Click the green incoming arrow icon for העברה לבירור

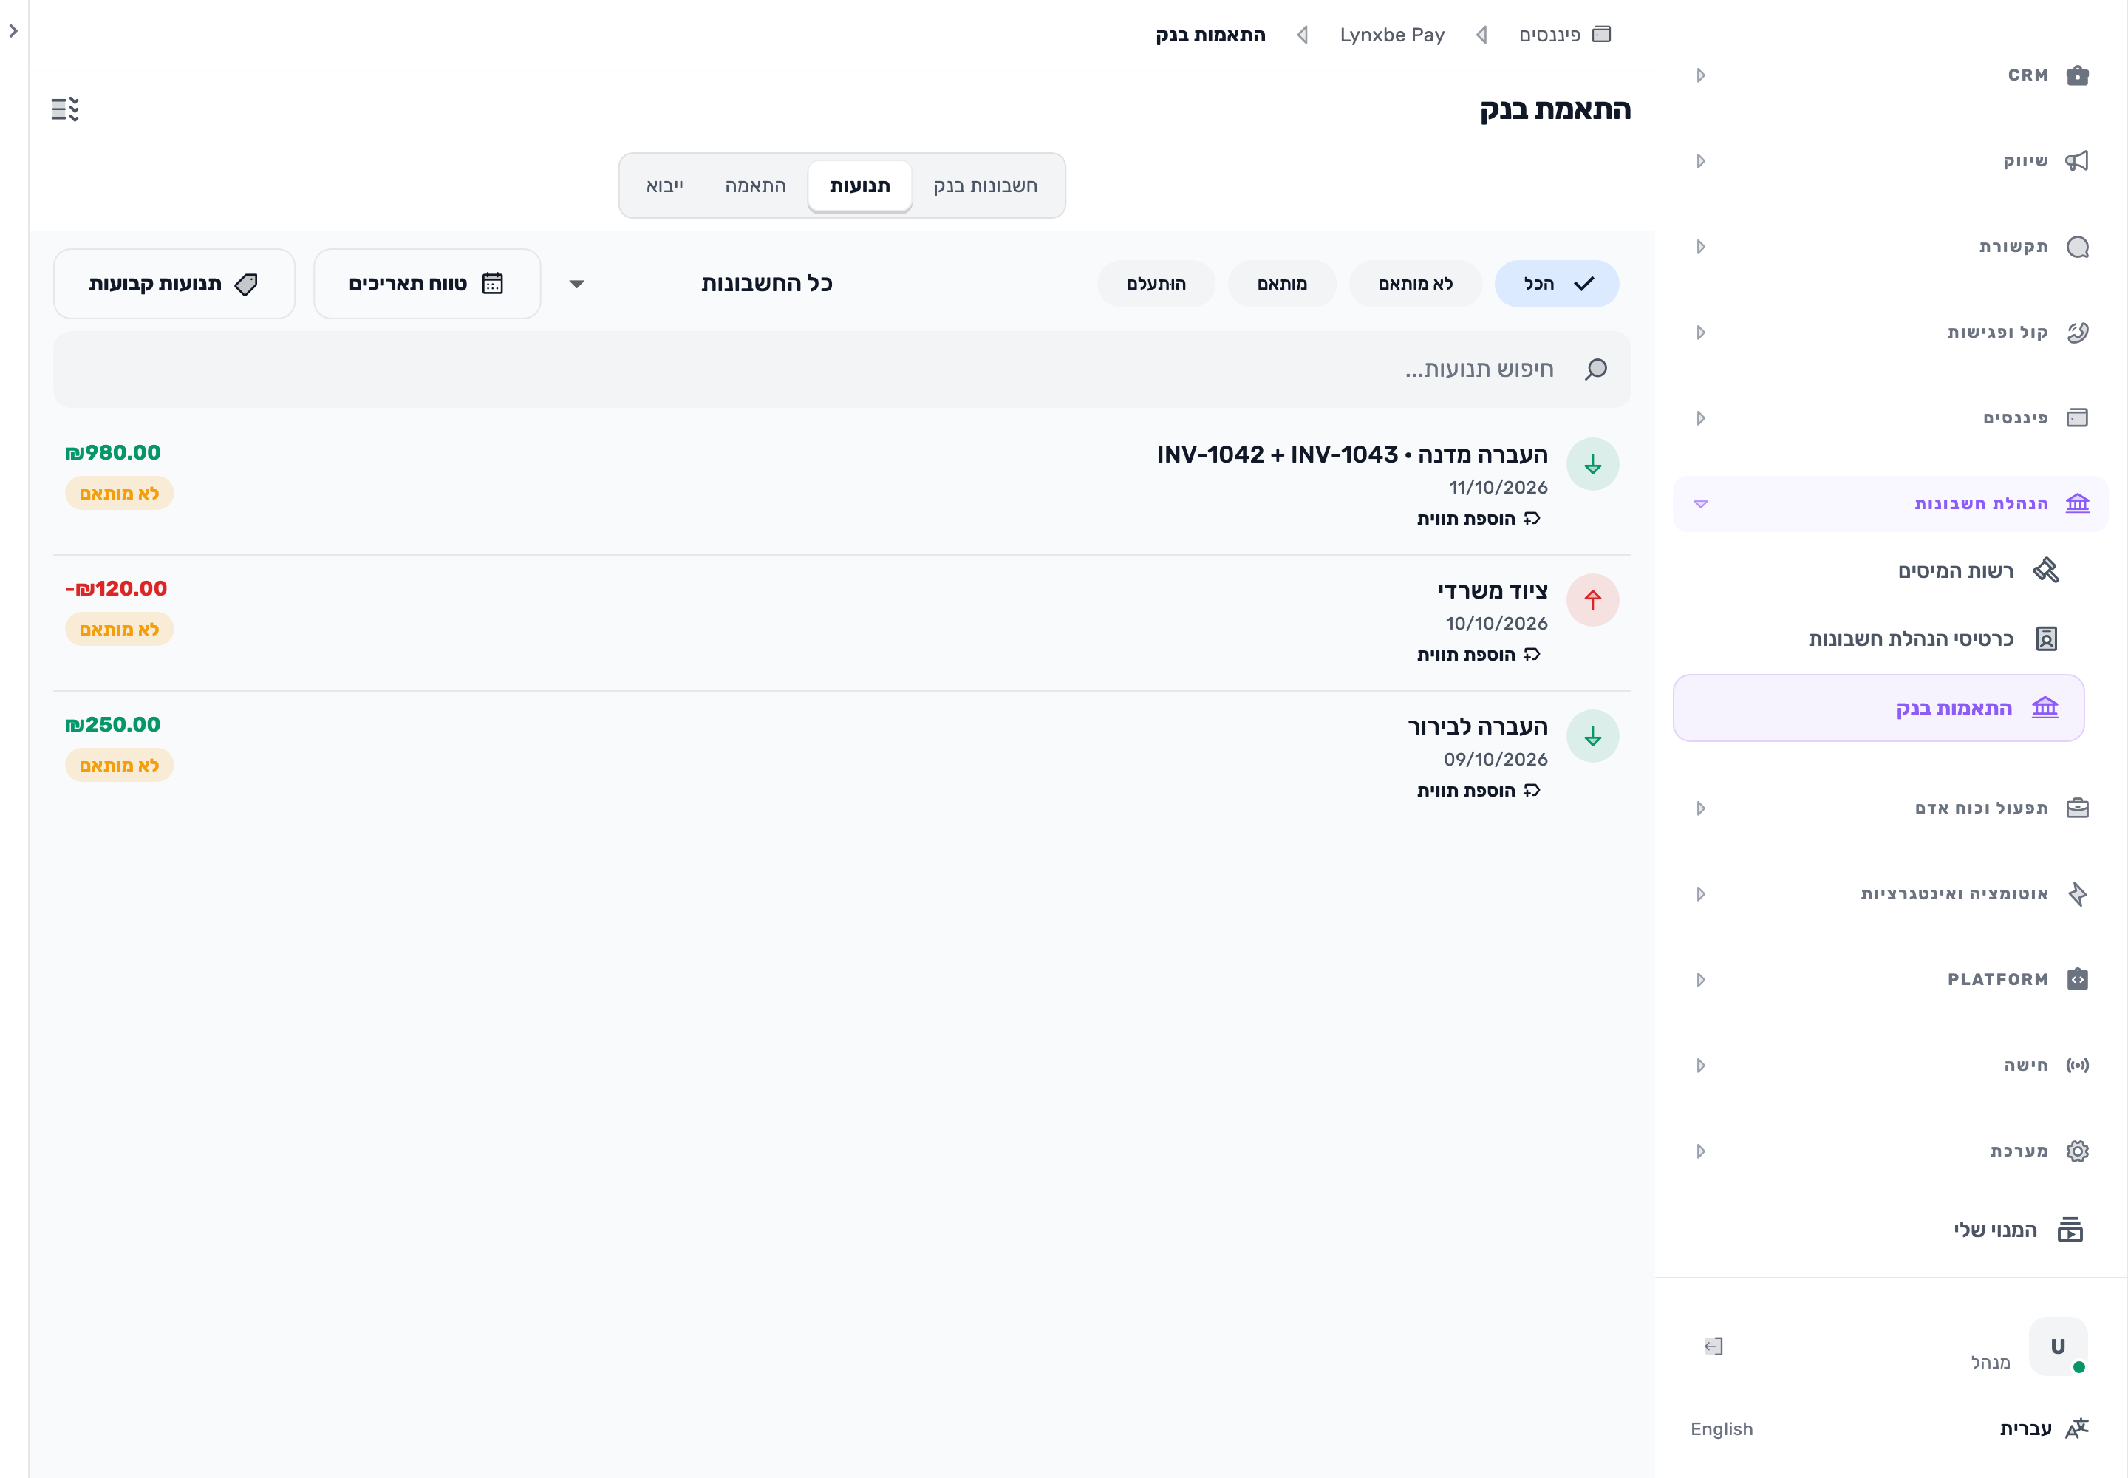pos(1593,736)
